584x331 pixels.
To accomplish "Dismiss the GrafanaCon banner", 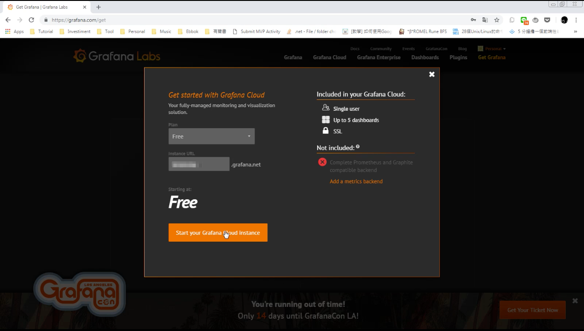I will tap(575, 301).
